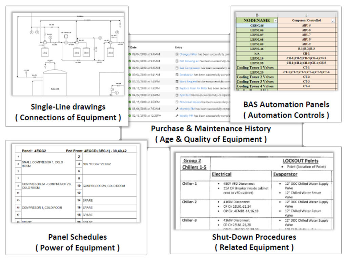Select the 'Cooling Tower 3 Valves' cell
The image size is (347, 259).
tap(257, 82)
